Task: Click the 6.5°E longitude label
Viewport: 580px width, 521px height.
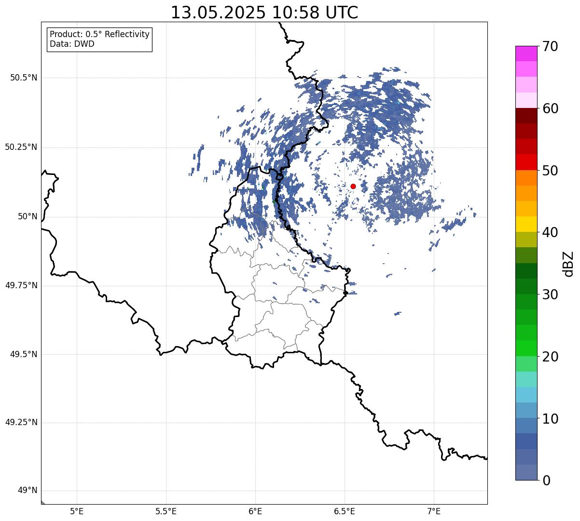Action: pyautogui.click(x=345, y=511)
